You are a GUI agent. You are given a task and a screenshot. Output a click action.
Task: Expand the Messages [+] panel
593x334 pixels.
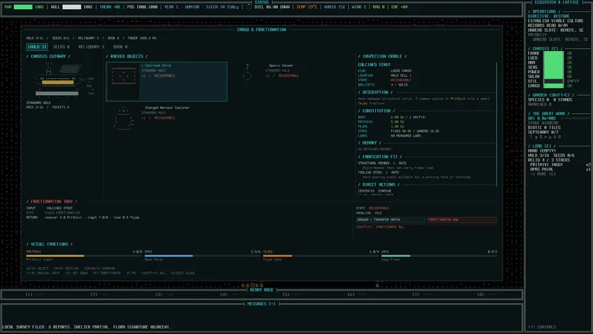[261, 304]
